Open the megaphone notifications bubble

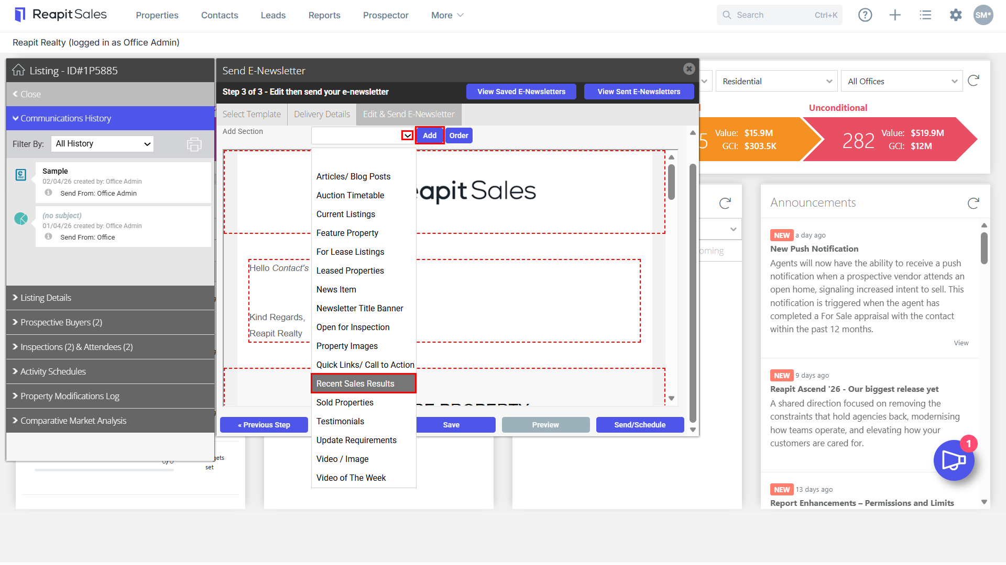pos(954,460)
